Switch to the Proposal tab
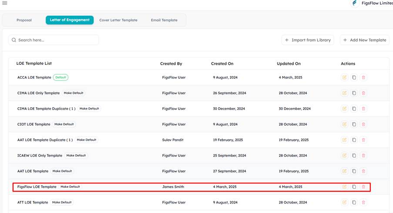 (24, 20)
